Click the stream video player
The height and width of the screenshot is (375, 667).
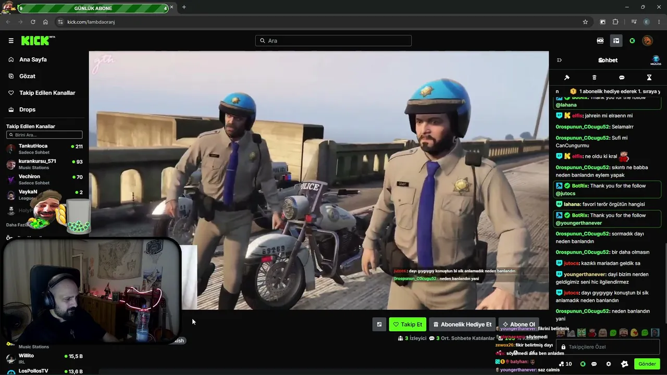click(x=319, y=180)
